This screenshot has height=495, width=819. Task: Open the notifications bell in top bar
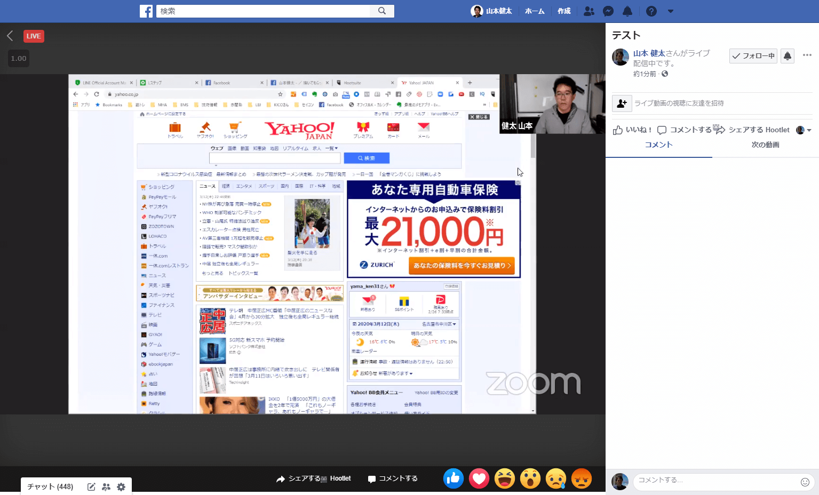pyautogui.click(x=627, y=11)
